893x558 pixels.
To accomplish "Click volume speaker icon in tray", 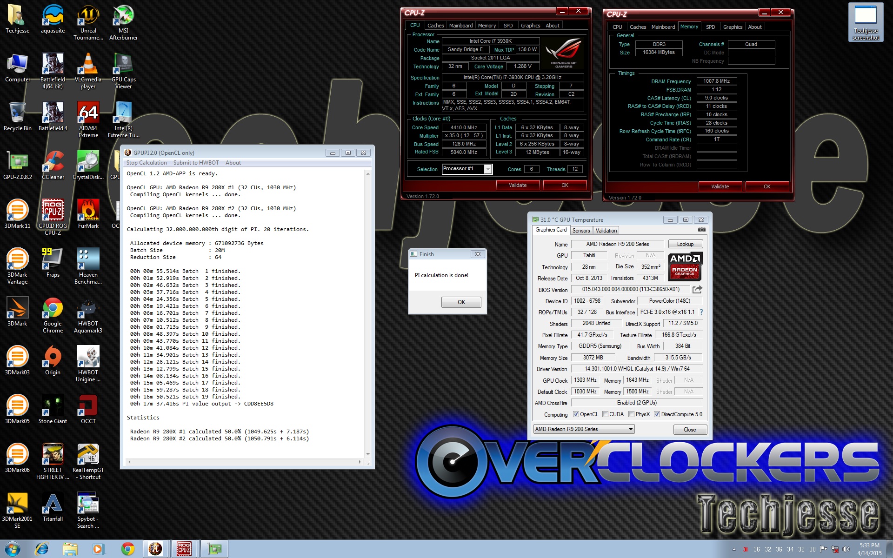I will (846, 549).
